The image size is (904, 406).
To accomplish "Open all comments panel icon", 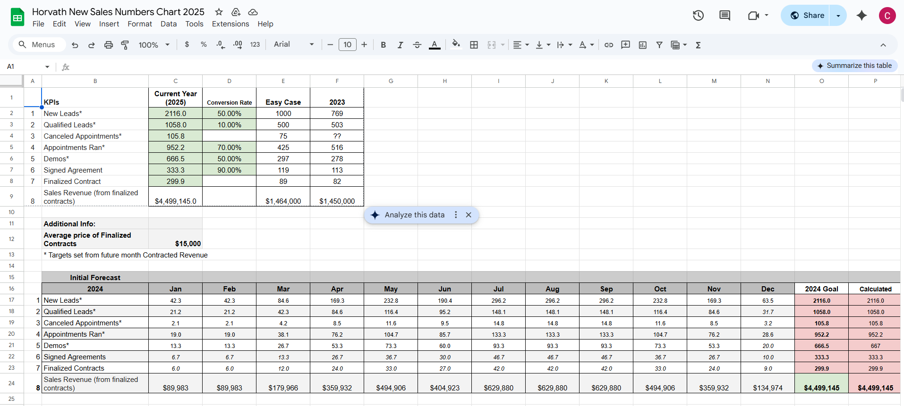I will pyautogui.click(x=725, y=16).
